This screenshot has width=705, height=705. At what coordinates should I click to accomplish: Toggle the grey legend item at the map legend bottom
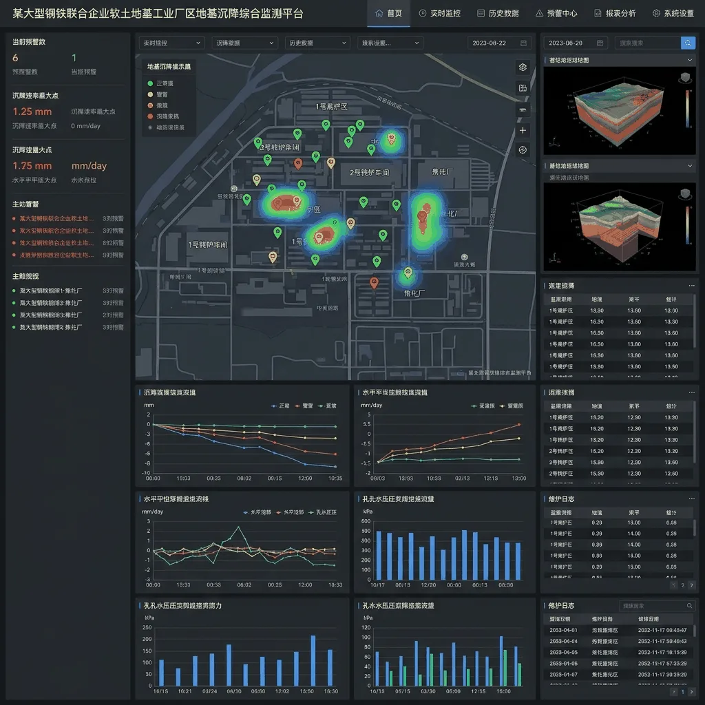coord(166,127)
